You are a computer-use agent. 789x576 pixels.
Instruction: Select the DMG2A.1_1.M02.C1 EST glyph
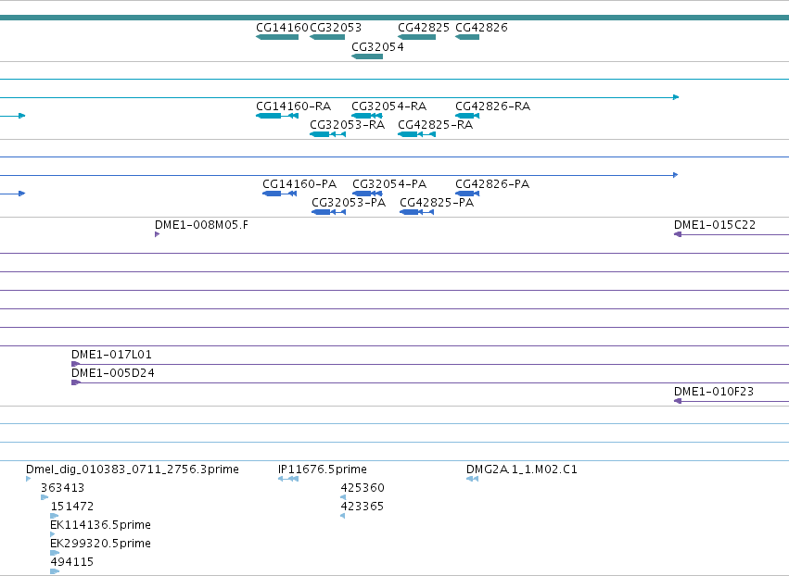472,479
